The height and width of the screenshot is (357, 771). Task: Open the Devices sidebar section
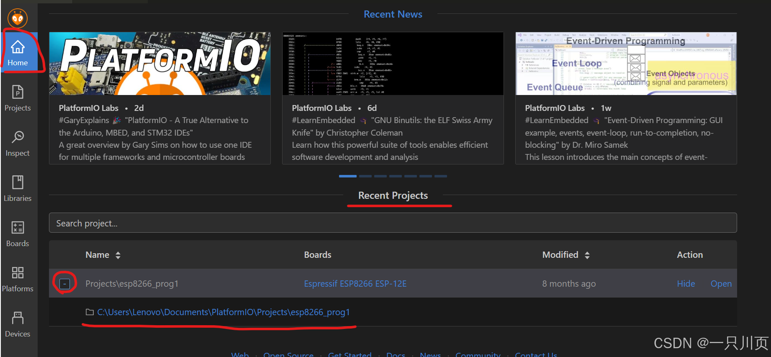(18, 324)
